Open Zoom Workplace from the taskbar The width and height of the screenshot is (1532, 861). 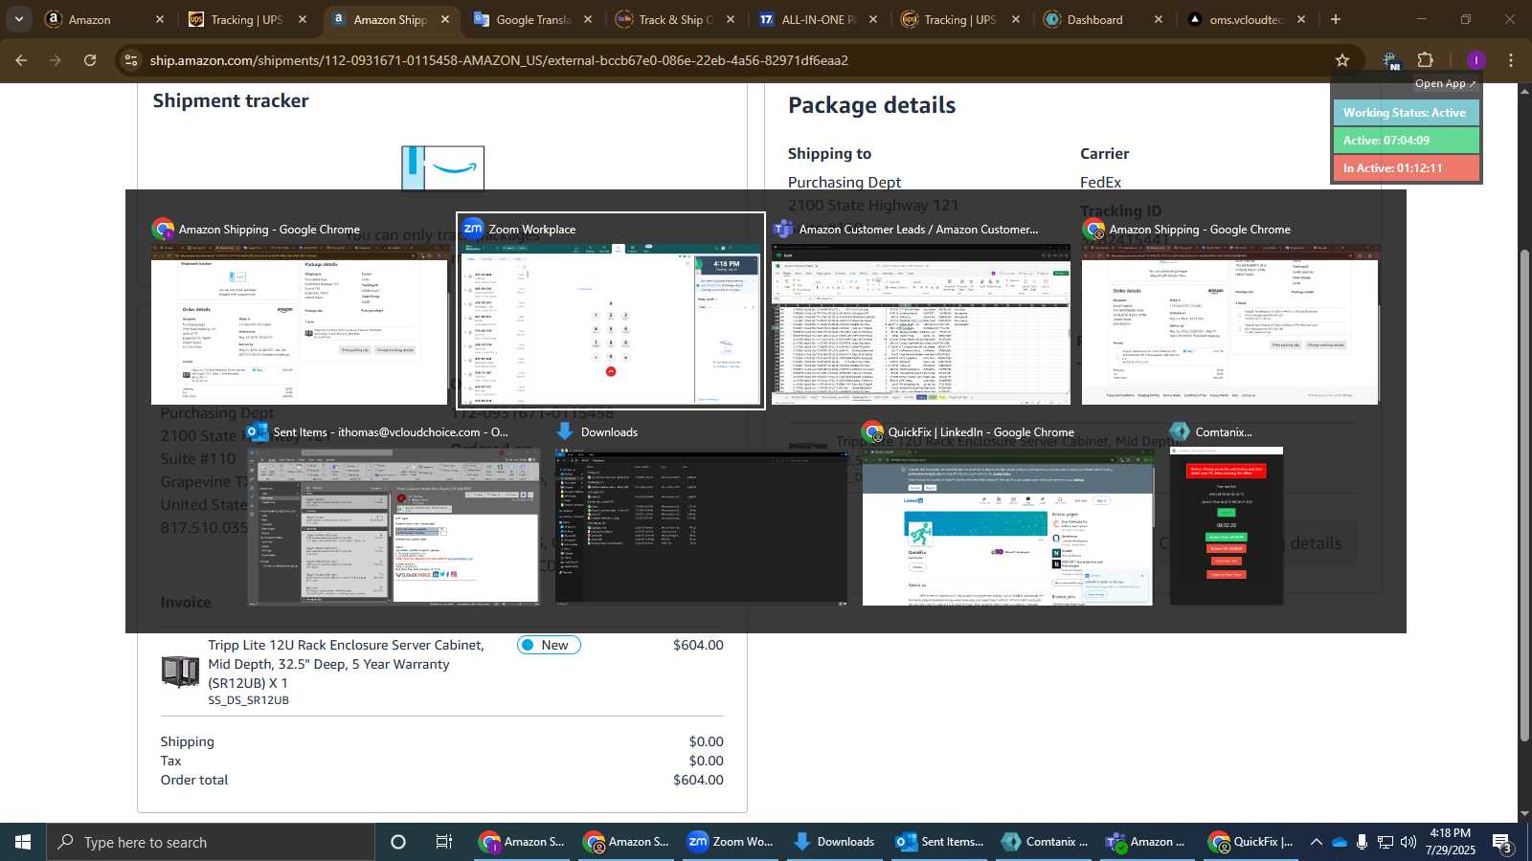tap(730, 842)
